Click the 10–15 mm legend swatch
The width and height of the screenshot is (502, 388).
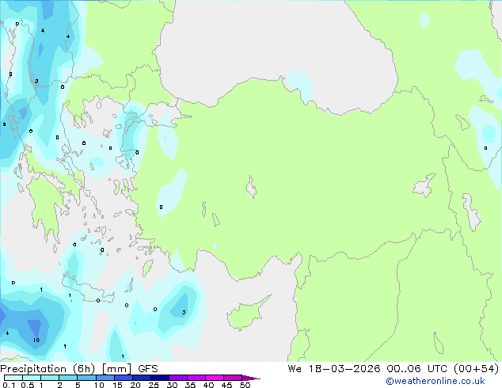pos(105,378)
